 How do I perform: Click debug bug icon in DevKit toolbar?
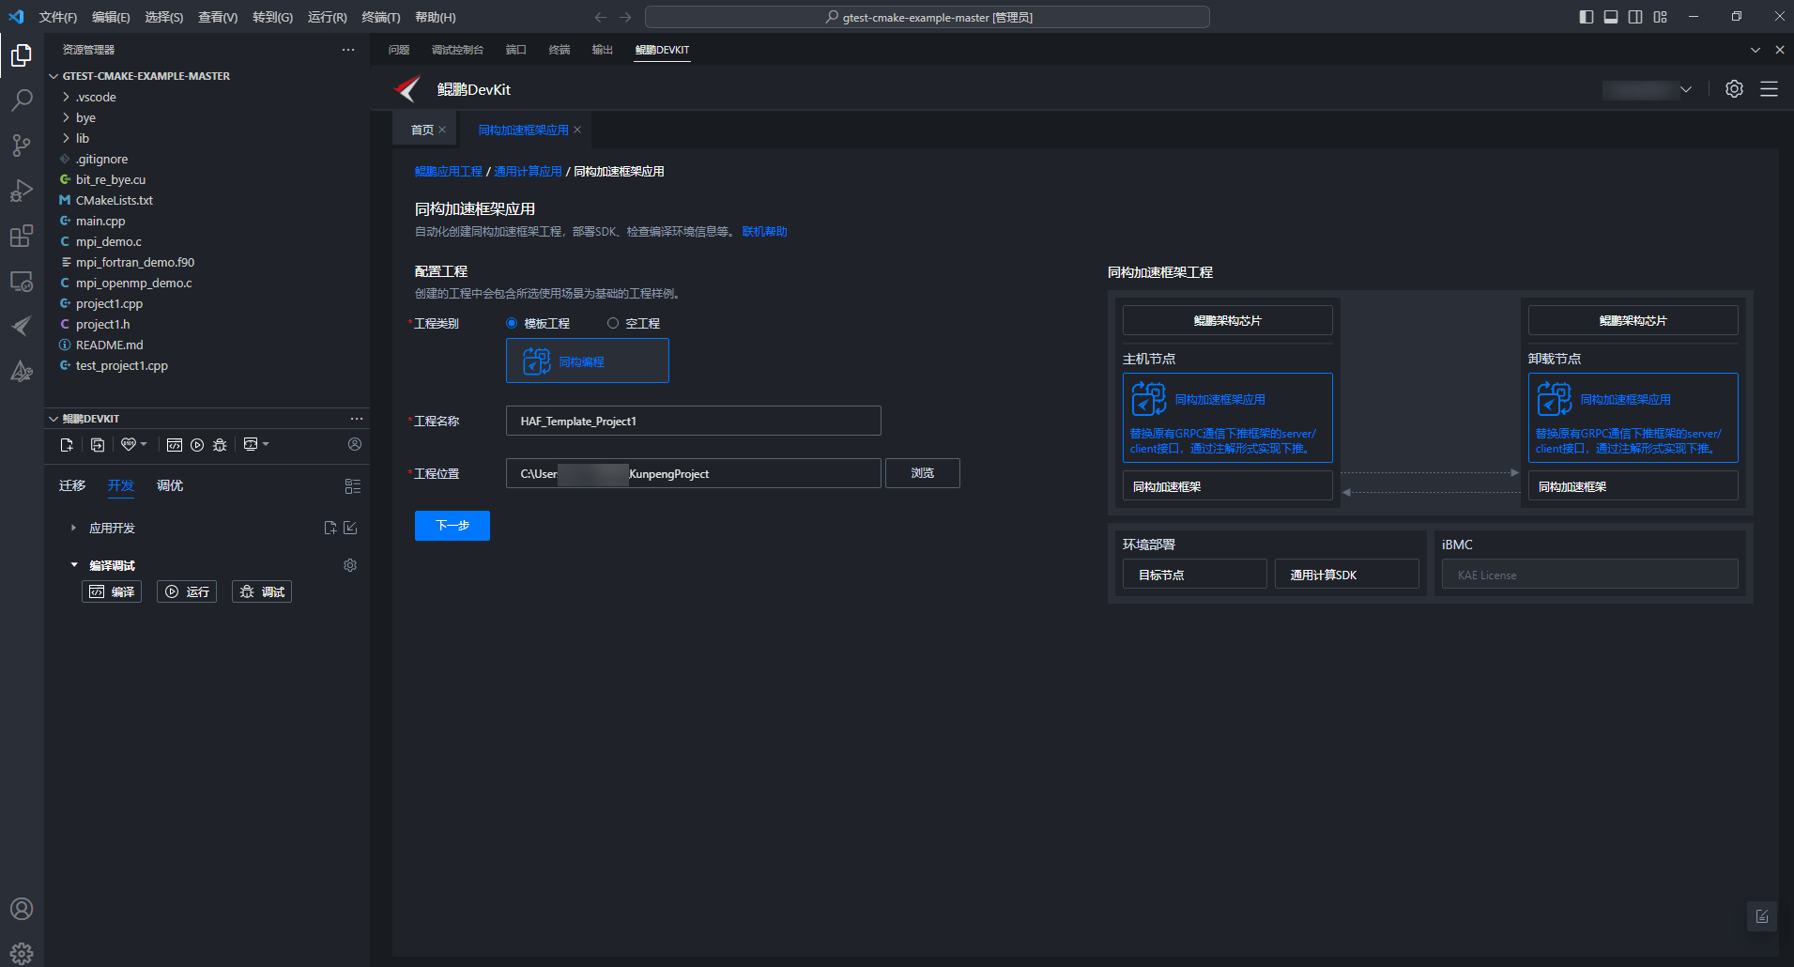pos(220,445)
